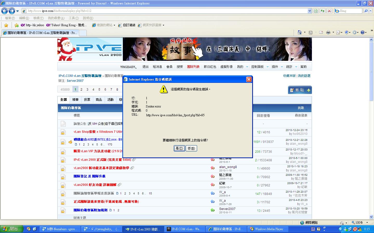Open thread 團隊登記 及 團隊升級
374x233 pixels.
(x=89, y=176)
